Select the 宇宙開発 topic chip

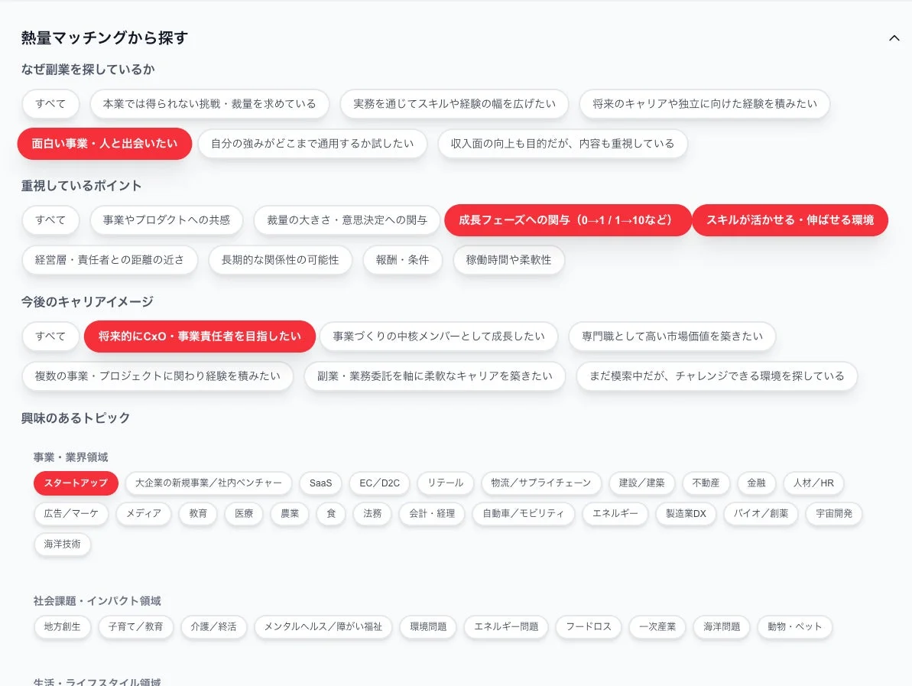[x=833, y=514]
